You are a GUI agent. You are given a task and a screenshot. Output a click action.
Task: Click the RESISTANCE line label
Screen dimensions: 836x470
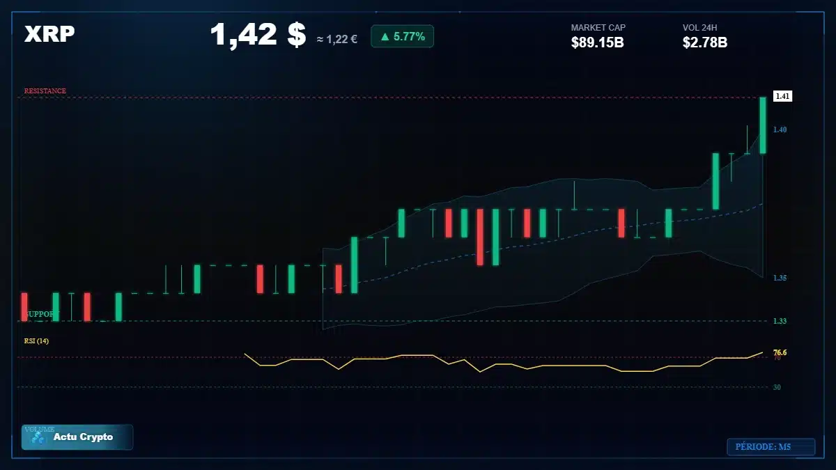click(45, 91)
